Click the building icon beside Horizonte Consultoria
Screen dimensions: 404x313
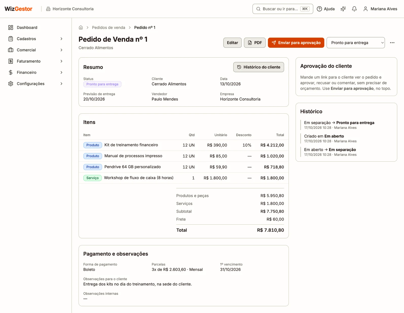click(48, 9)
